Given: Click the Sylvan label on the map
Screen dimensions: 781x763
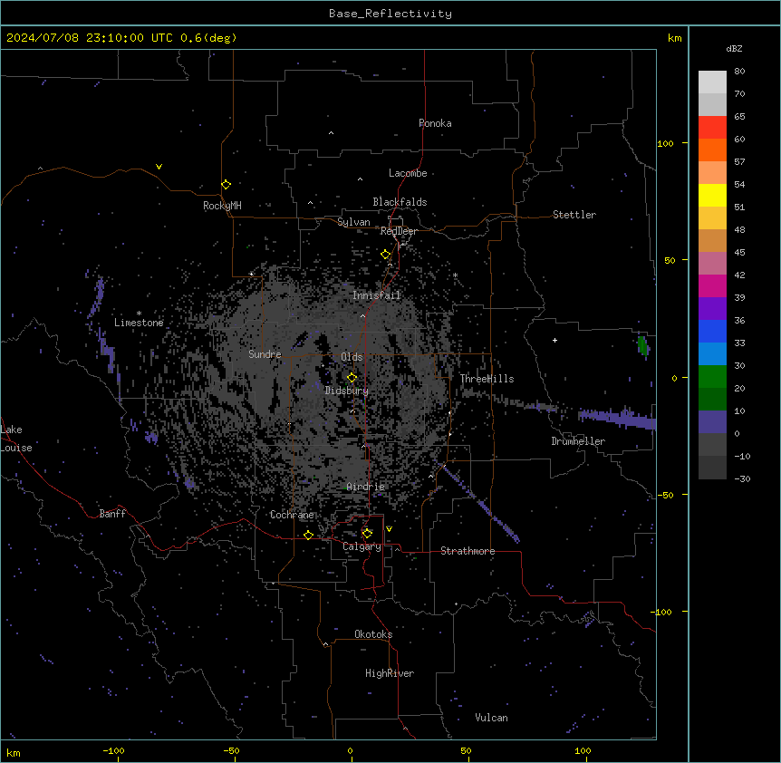Looking at the screenshot, I should coord(353,222).
